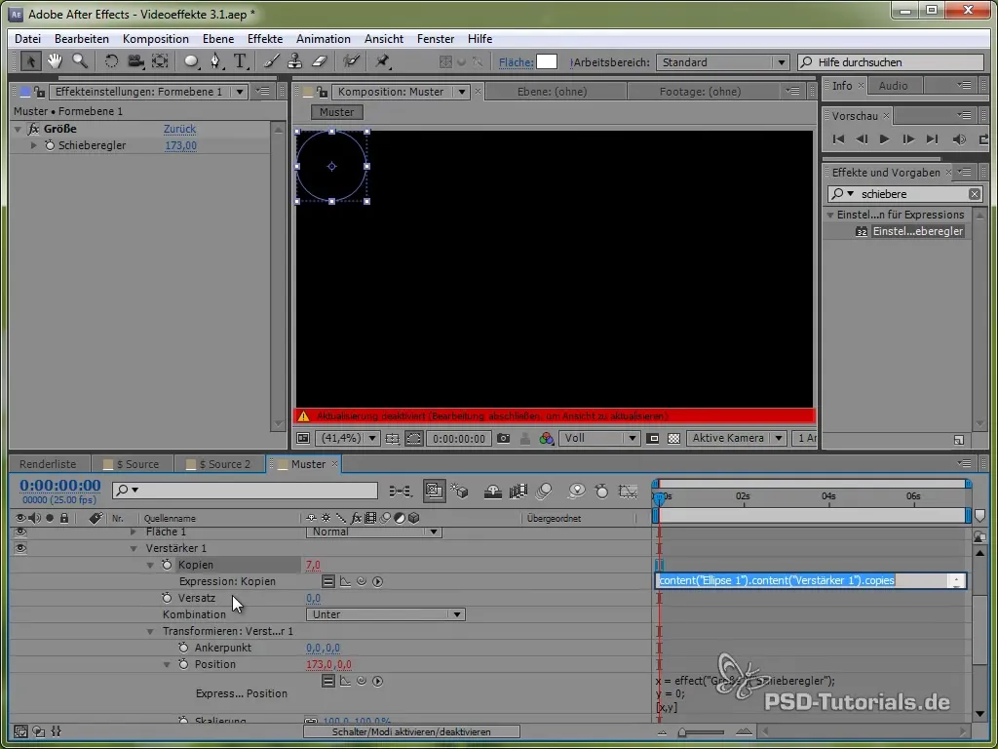Switch to the $ Source 2 tab
998x749 pixels.
pos(219,464)
